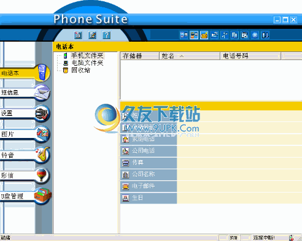Click the yellow envelope toolbar icon
This screenshot has height=241, width=302.
[204, 35]
